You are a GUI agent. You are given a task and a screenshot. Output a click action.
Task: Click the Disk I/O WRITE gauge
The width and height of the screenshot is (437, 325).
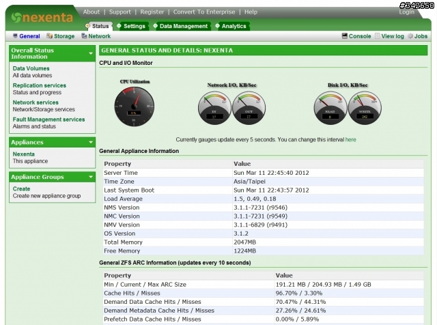click(365, 108)
